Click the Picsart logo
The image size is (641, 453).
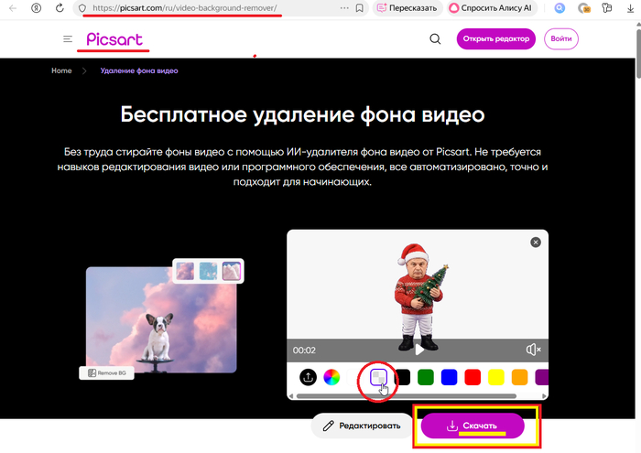pos(114,40)
